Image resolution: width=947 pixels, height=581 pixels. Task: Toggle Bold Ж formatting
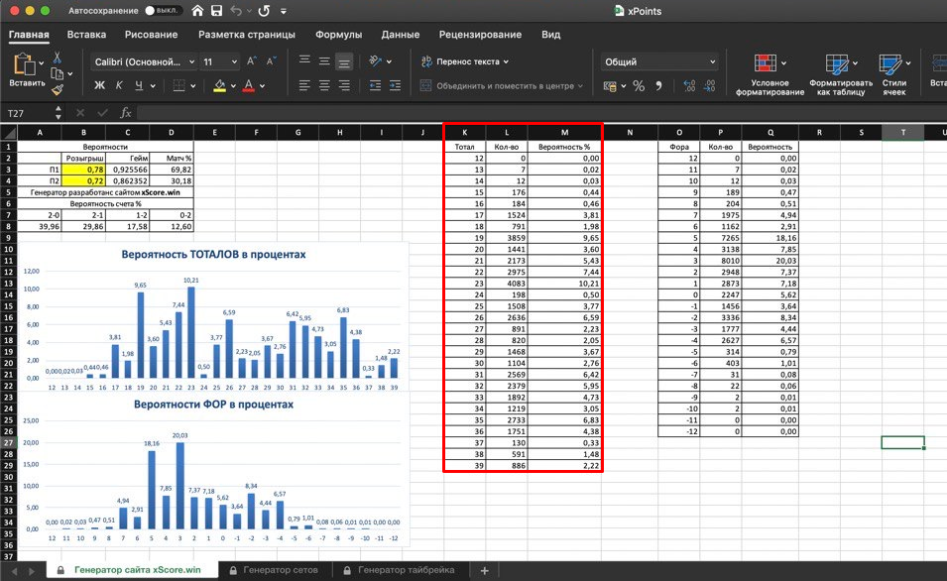[99, 85]
